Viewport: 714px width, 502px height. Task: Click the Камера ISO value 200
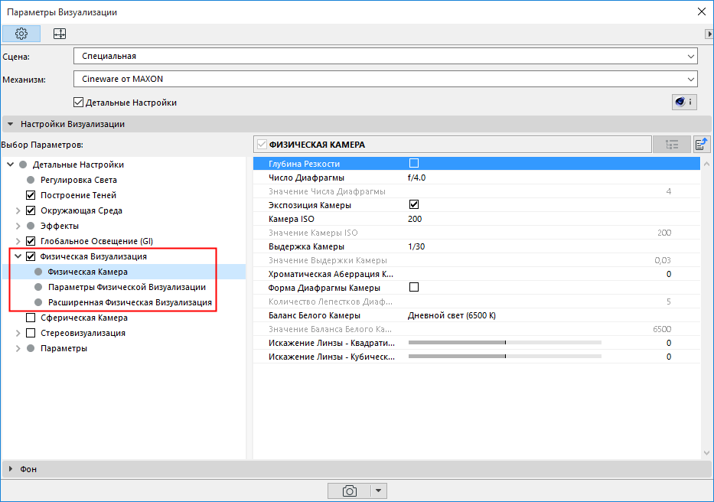click(x=415, y=219)
